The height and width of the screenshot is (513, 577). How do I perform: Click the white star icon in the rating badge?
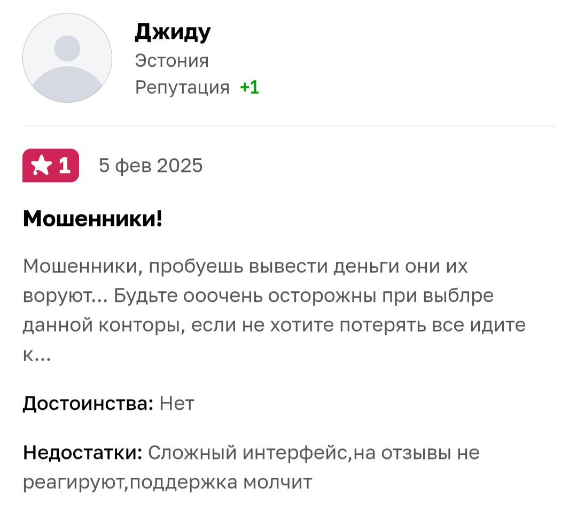(x=41, y=165)
